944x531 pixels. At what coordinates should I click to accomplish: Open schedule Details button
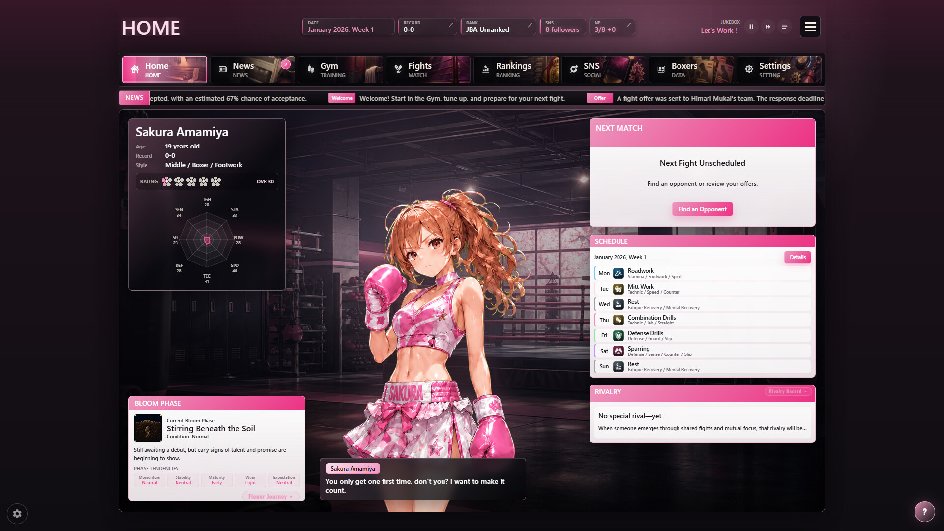[797, 257]
